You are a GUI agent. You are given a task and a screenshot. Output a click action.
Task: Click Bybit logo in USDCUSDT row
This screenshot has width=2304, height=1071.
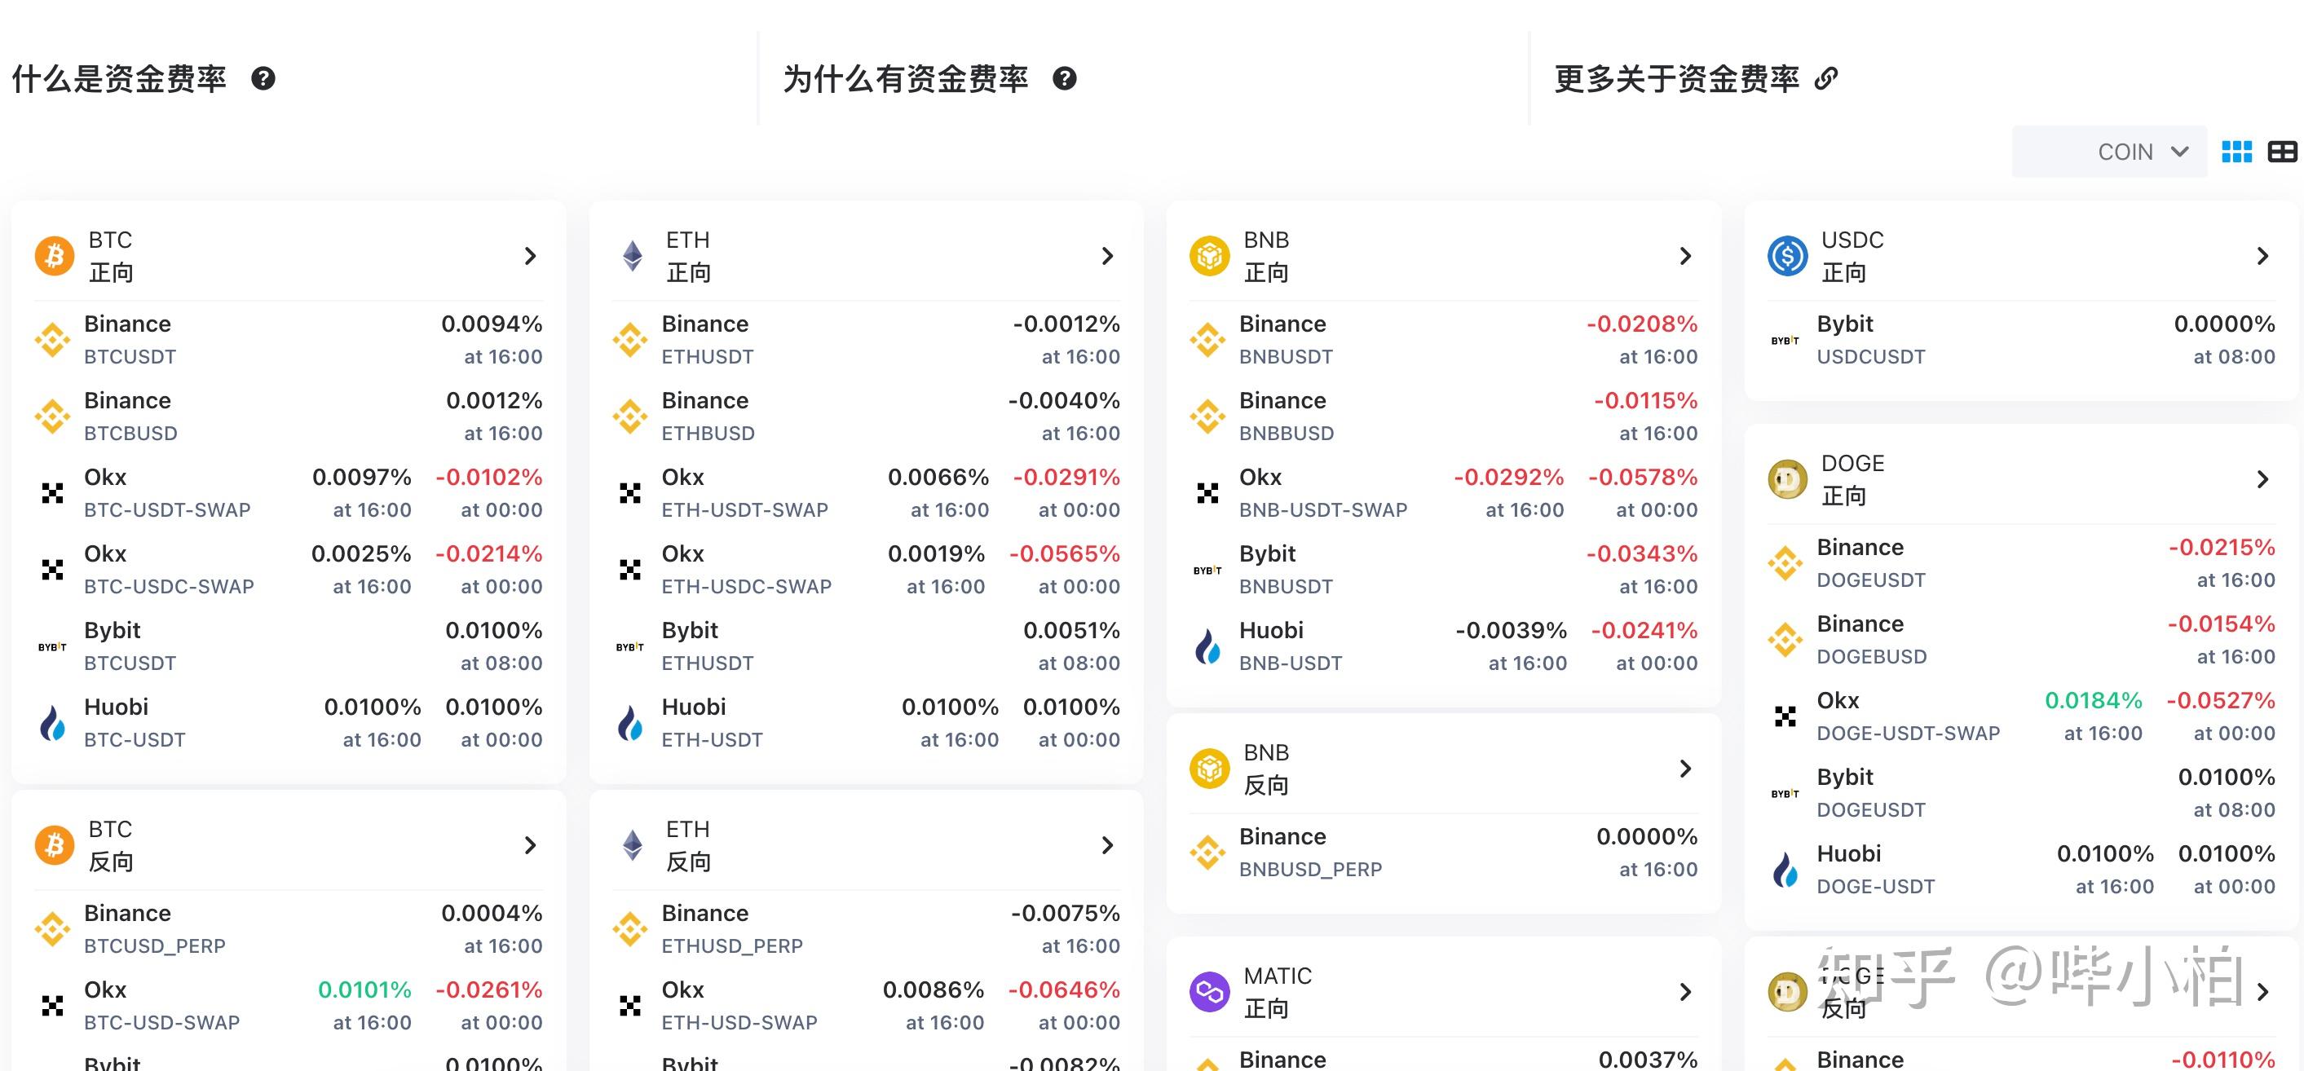[1785, 340]
